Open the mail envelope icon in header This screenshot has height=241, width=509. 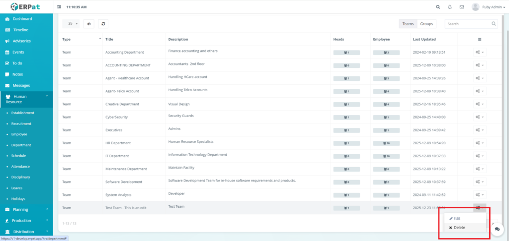point(462,7)
